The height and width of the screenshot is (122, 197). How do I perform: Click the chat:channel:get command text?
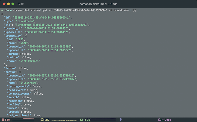click(36, 10)
